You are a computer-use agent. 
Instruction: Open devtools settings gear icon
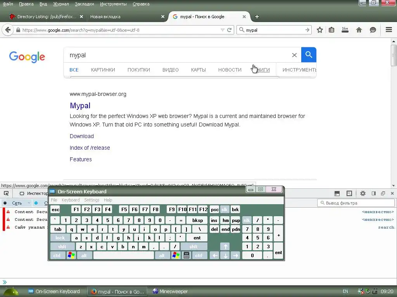point(363,193)
